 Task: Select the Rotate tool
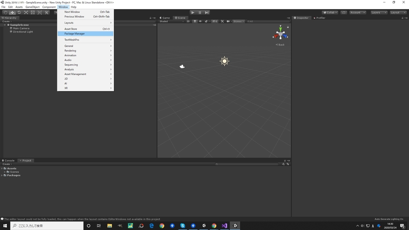(x=19, y=13)
